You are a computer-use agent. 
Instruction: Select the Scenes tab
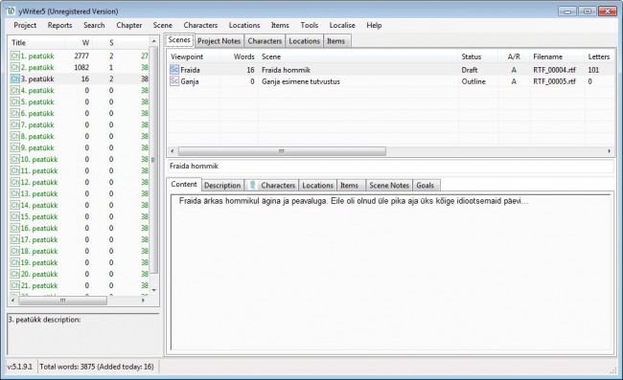tap(179, 40)
